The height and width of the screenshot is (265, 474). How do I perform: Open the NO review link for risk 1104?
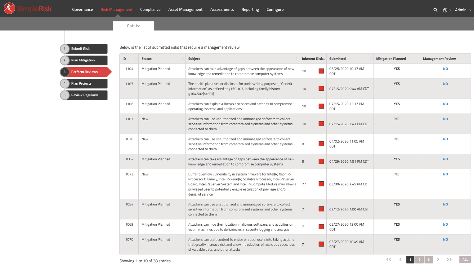pos(445,68)
